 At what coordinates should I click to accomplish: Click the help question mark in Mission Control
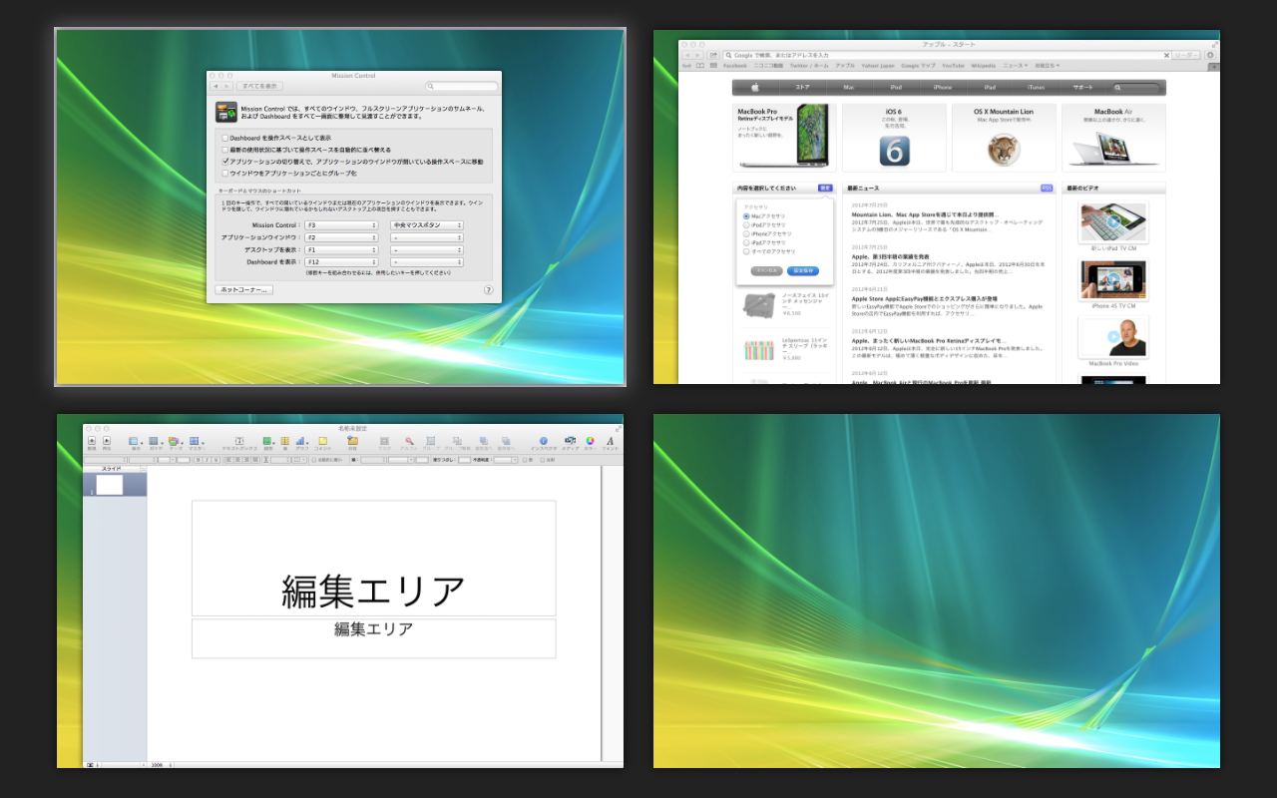[x=489, y=290]
